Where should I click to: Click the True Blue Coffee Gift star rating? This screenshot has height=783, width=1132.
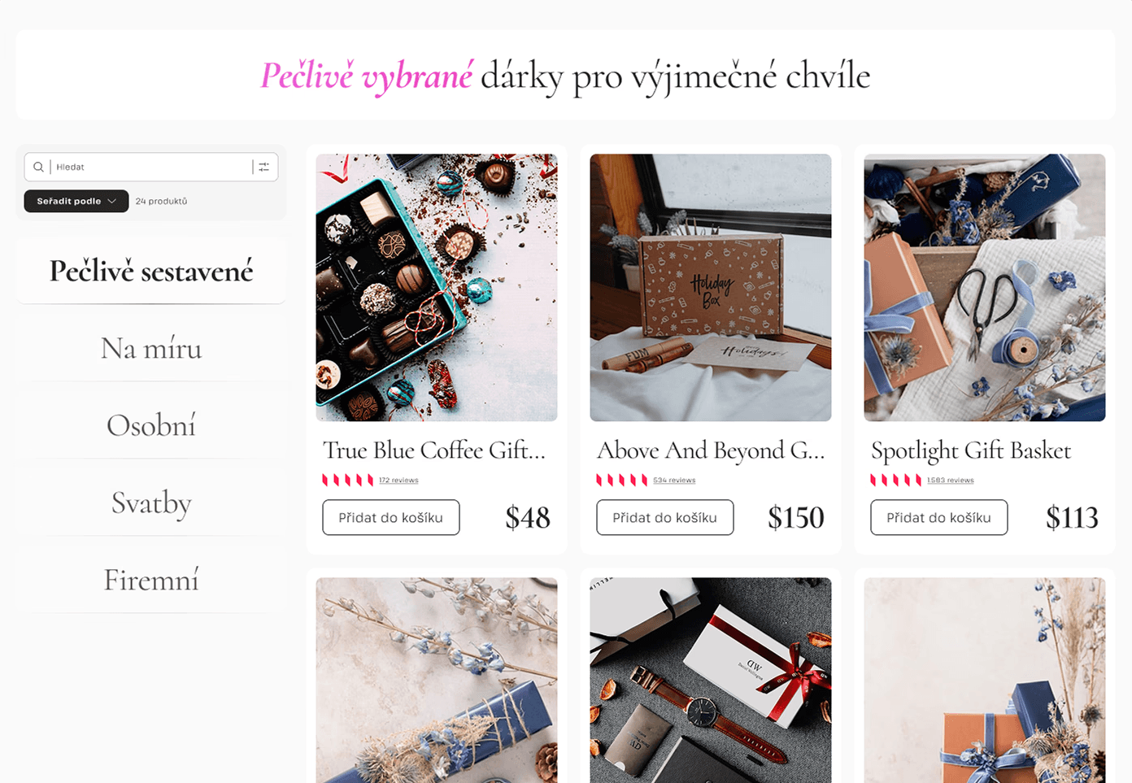coord(348,480)
